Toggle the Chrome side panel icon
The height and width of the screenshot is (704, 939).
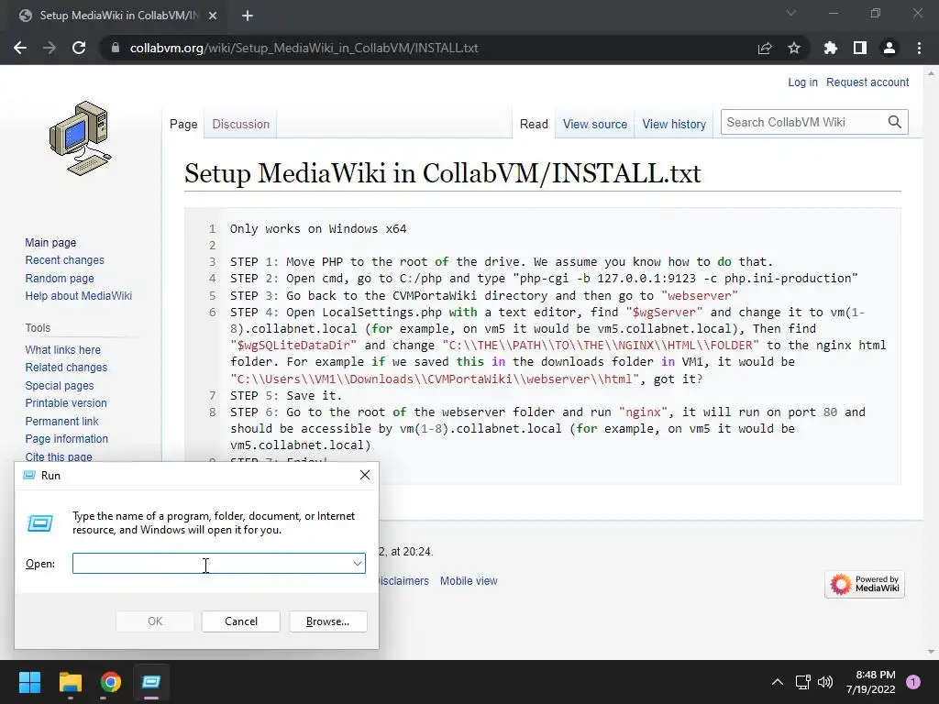tap(860, 48)
